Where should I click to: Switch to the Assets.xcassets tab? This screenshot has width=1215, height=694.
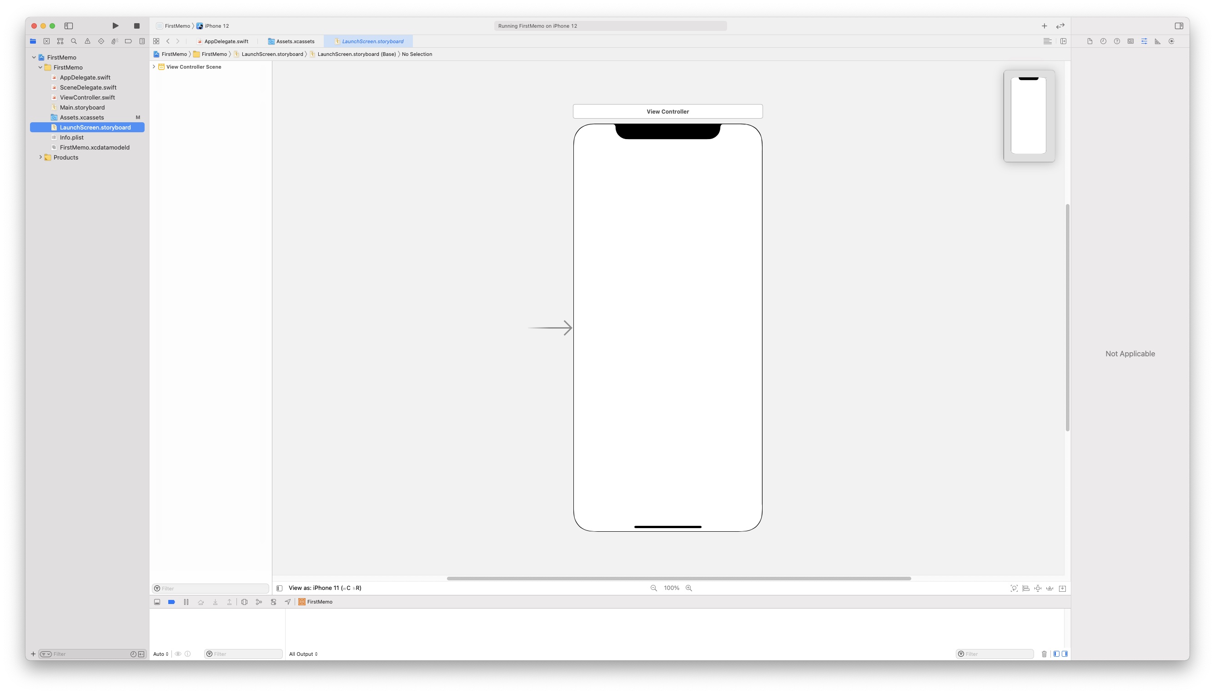click(x=295, y=41)
